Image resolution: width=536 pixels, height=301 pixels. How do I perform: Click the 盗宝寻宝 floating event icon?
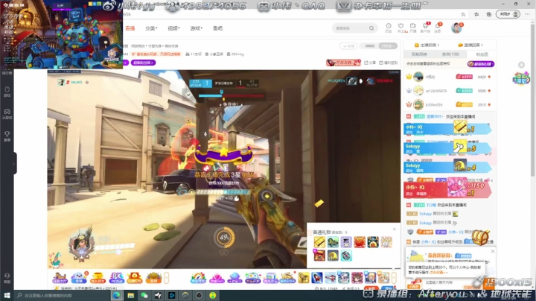521,78
